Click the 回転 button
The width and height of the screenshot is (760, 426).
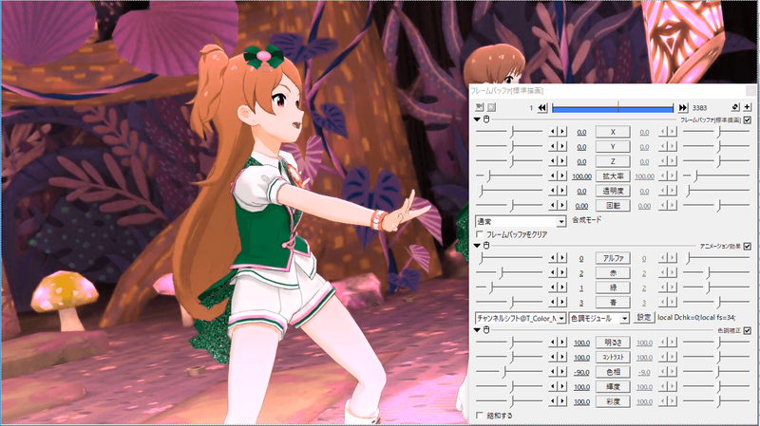click(613, 205)
